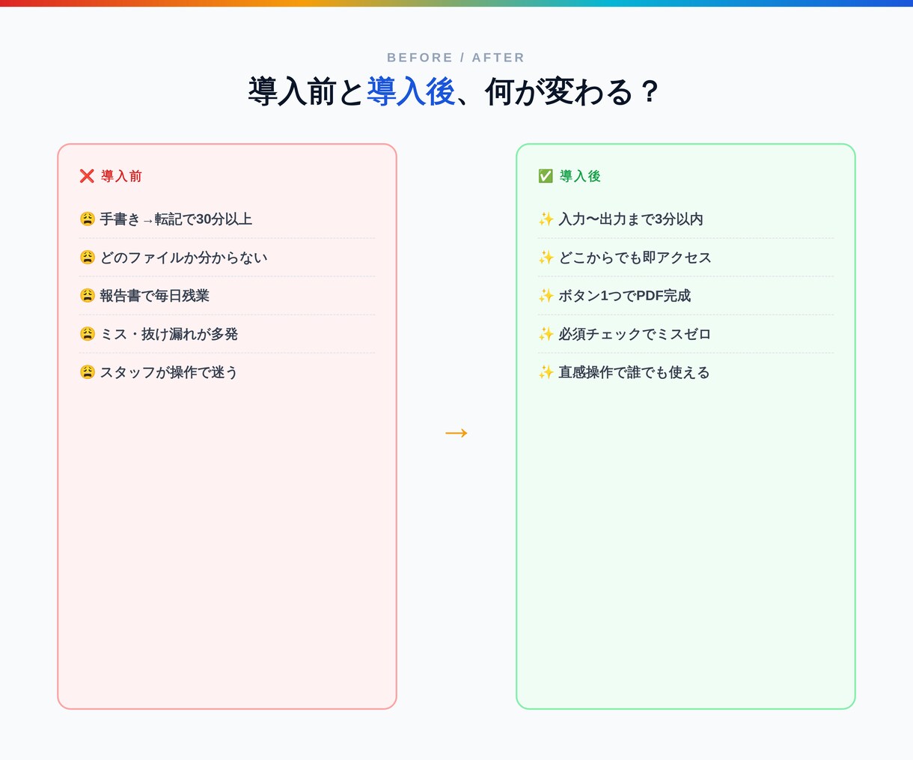Click the BEFORE / AFTER label
The height and width of the screenshot is (760, 913).
pos(456,58)
